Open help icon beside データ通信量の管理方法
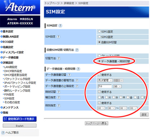 (x=77, y=80)
